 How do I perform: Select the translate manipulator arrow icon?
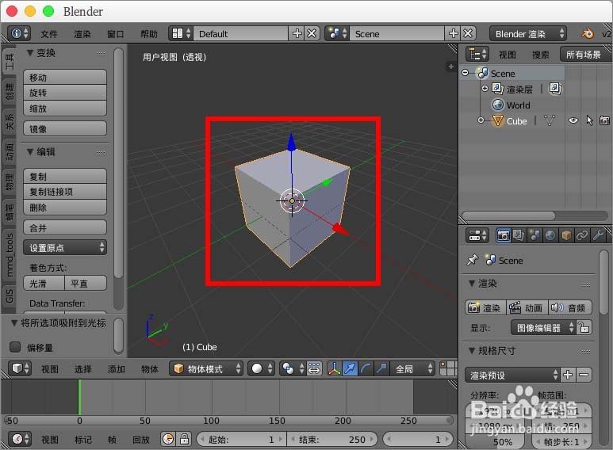click(350, 368)
